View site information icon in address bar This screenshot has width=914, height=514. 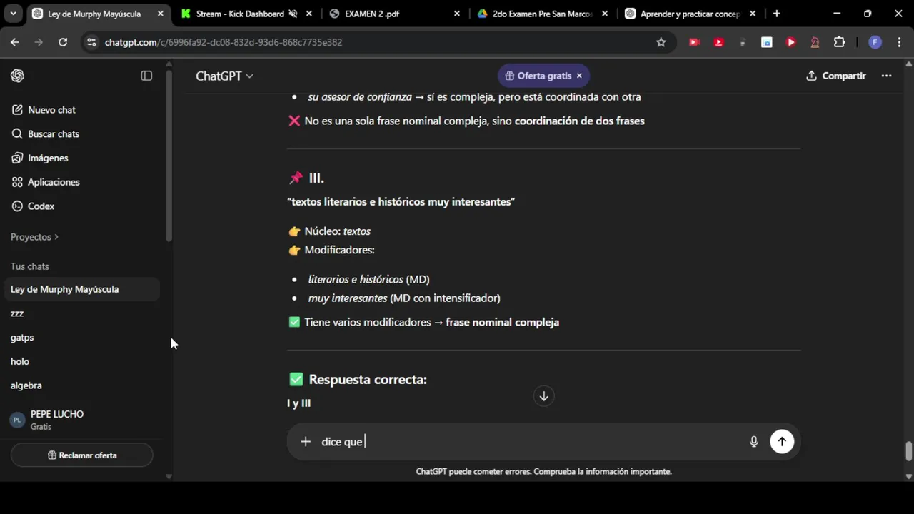tap(91, 42)
